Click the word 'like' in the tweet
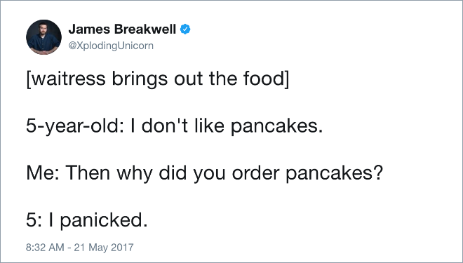Viewport: 463px width, 263px height. coord(209,126)
